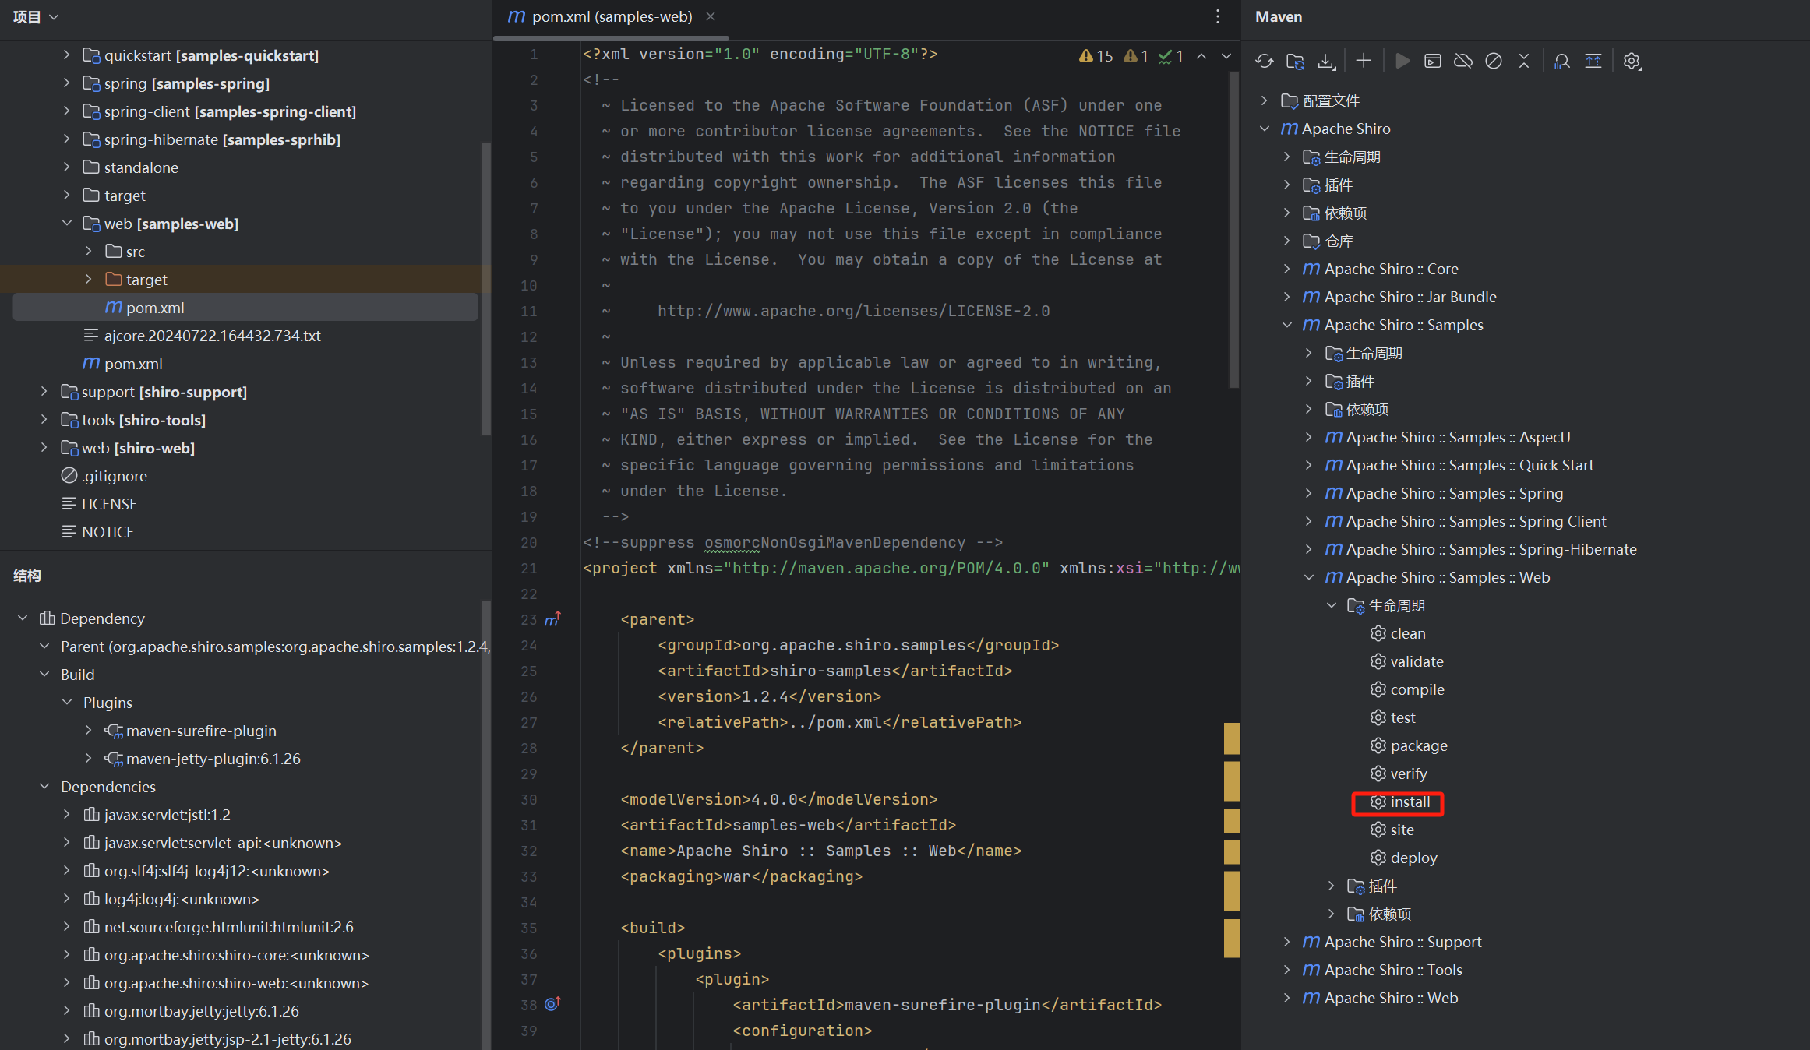Click Download Sources and Documentation icon
The height and width of the screenshot is (1050, 1810).
coord(1326,61)
